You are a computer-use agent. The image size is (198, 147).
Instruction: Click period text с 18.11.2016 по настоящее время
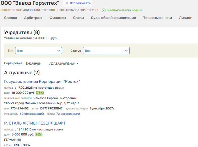pyautogui.click(x=39, y=129)
